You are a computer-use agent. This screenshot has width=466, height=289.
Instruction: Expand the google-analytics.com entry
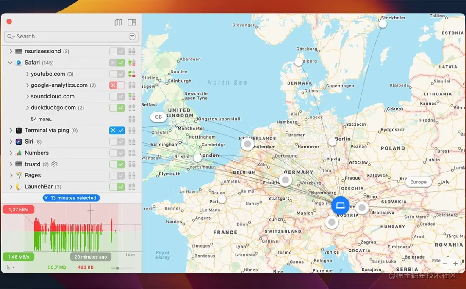point(27,85)
